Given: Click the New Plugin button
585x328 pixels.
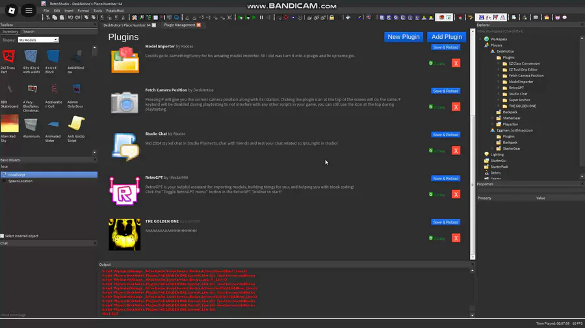Looking at the screenshot, I should point(403,37).
